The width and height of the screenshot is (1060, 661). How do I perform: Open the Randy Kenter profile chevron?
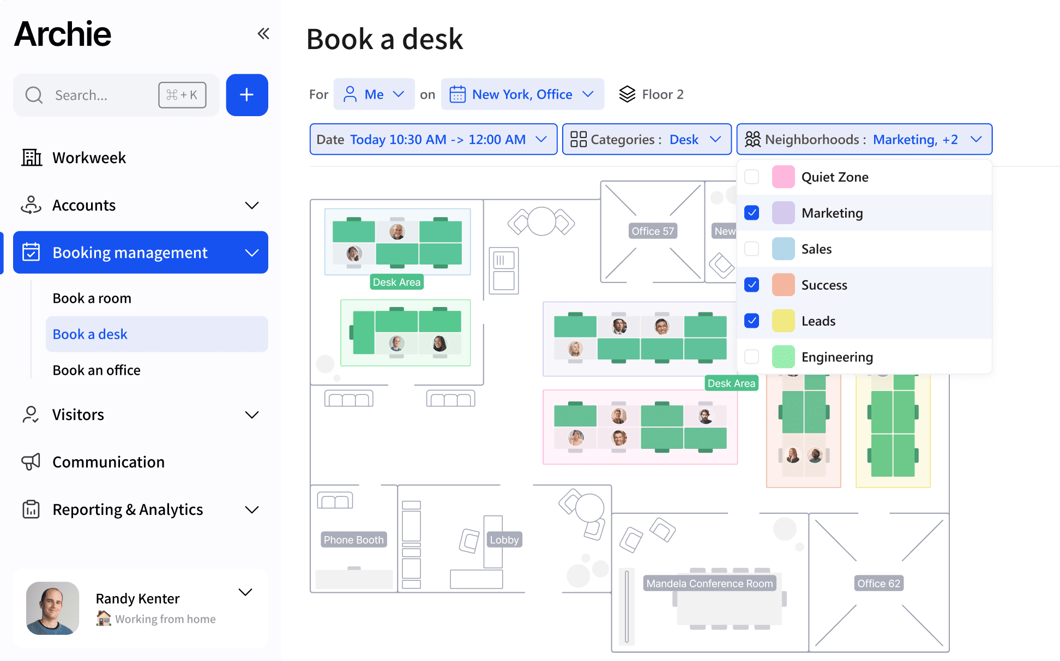coord(245,592)
